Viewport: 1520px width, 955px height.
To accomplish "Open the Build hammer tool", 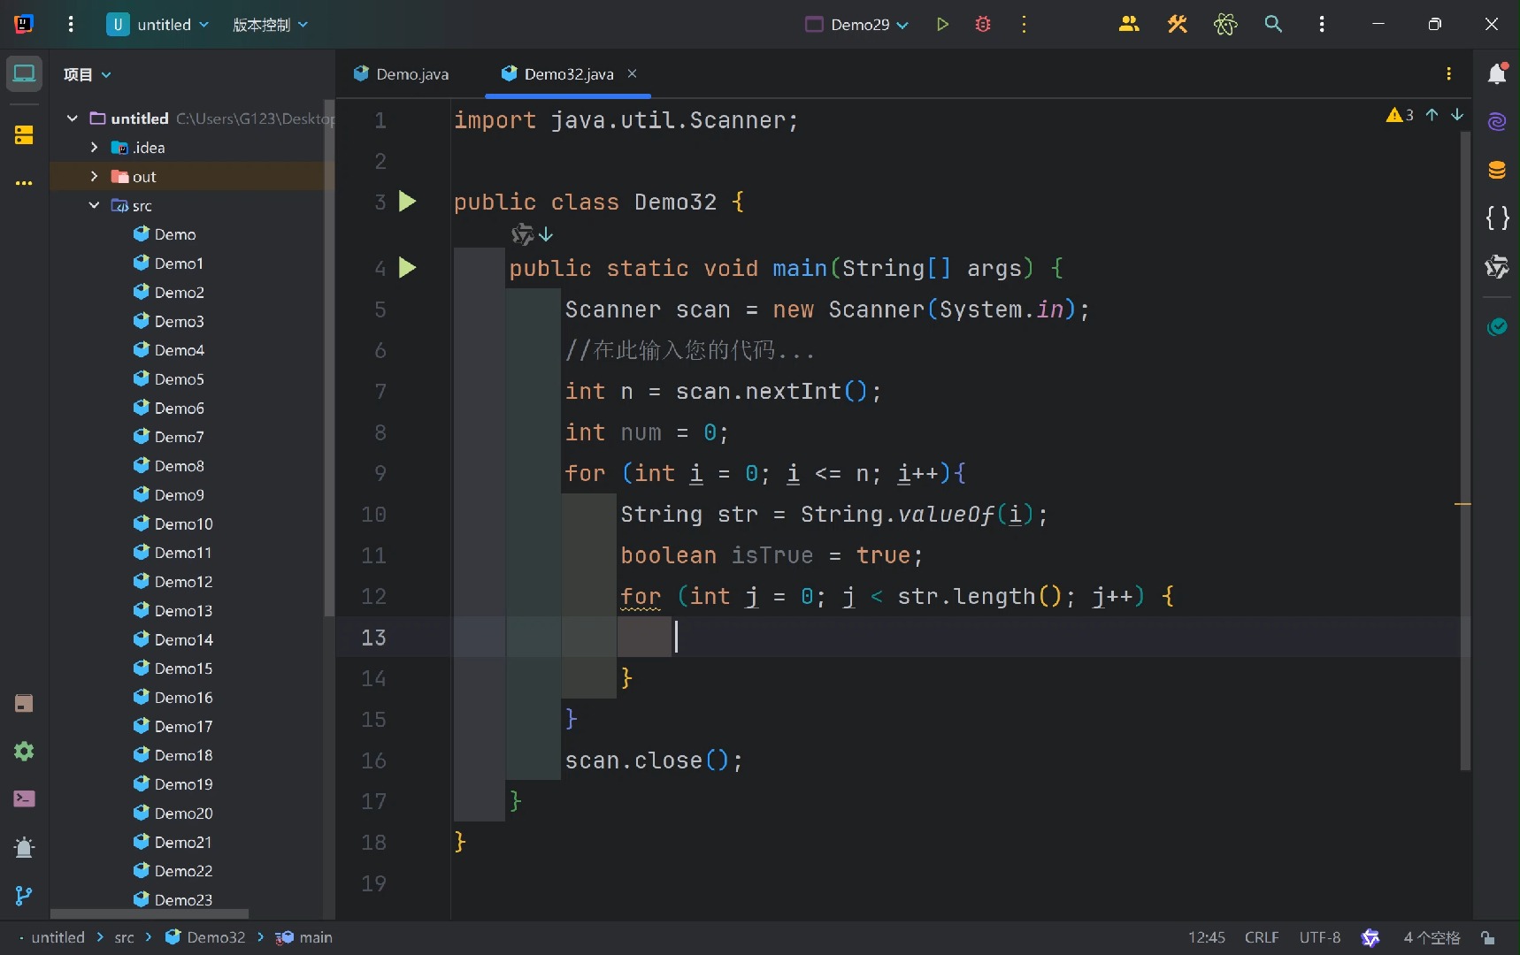I will click(1177, 25).
